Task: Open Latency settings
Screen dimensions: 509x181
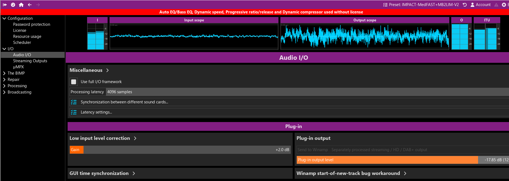Action: click(96, 112)
